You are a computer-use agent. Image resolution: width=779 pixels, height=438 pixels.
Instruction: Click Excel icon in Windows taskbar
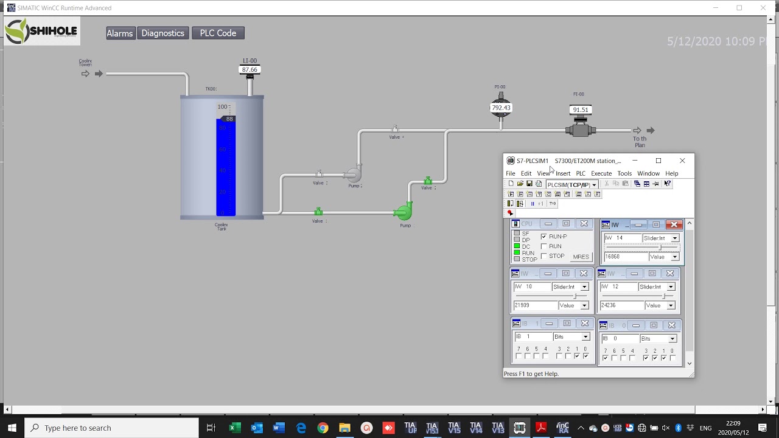pyautogui.click(x=234, y=428)
